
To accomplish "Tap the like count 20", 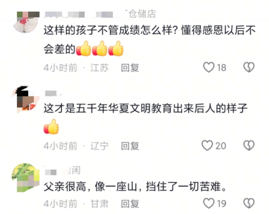I will 221,146.
